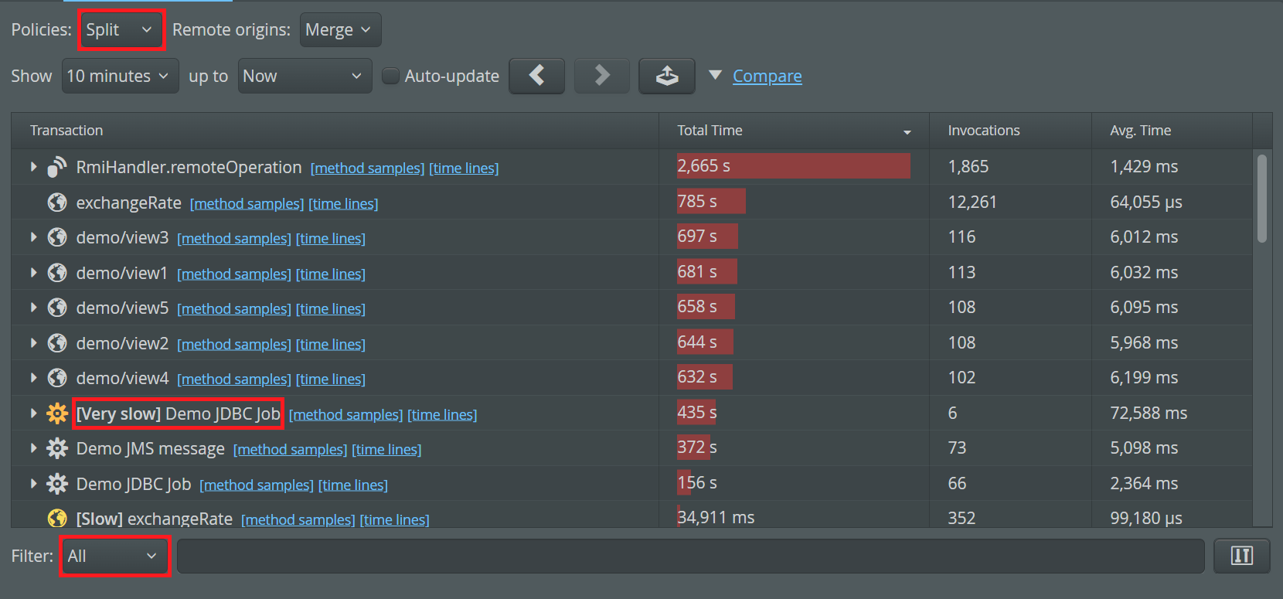Viewport: 1283px width, 599px height.
Task: Click the RMI icon beside RmiHandler.remoteOperation
Action: 57,167
